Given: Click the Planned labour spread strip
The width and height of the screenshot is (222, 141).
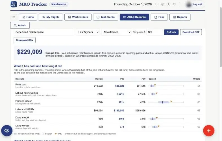Looking at the screenshot, I should point(166,102).
